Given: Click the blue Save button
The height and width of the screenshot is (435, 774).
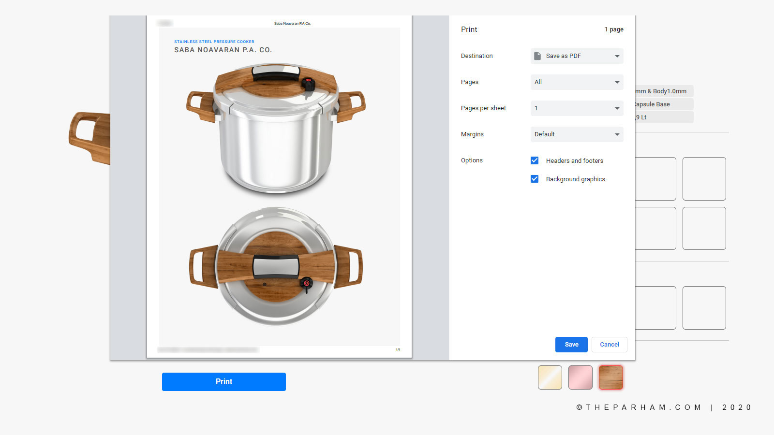Looking at the screenshot, I should [571, 345].
